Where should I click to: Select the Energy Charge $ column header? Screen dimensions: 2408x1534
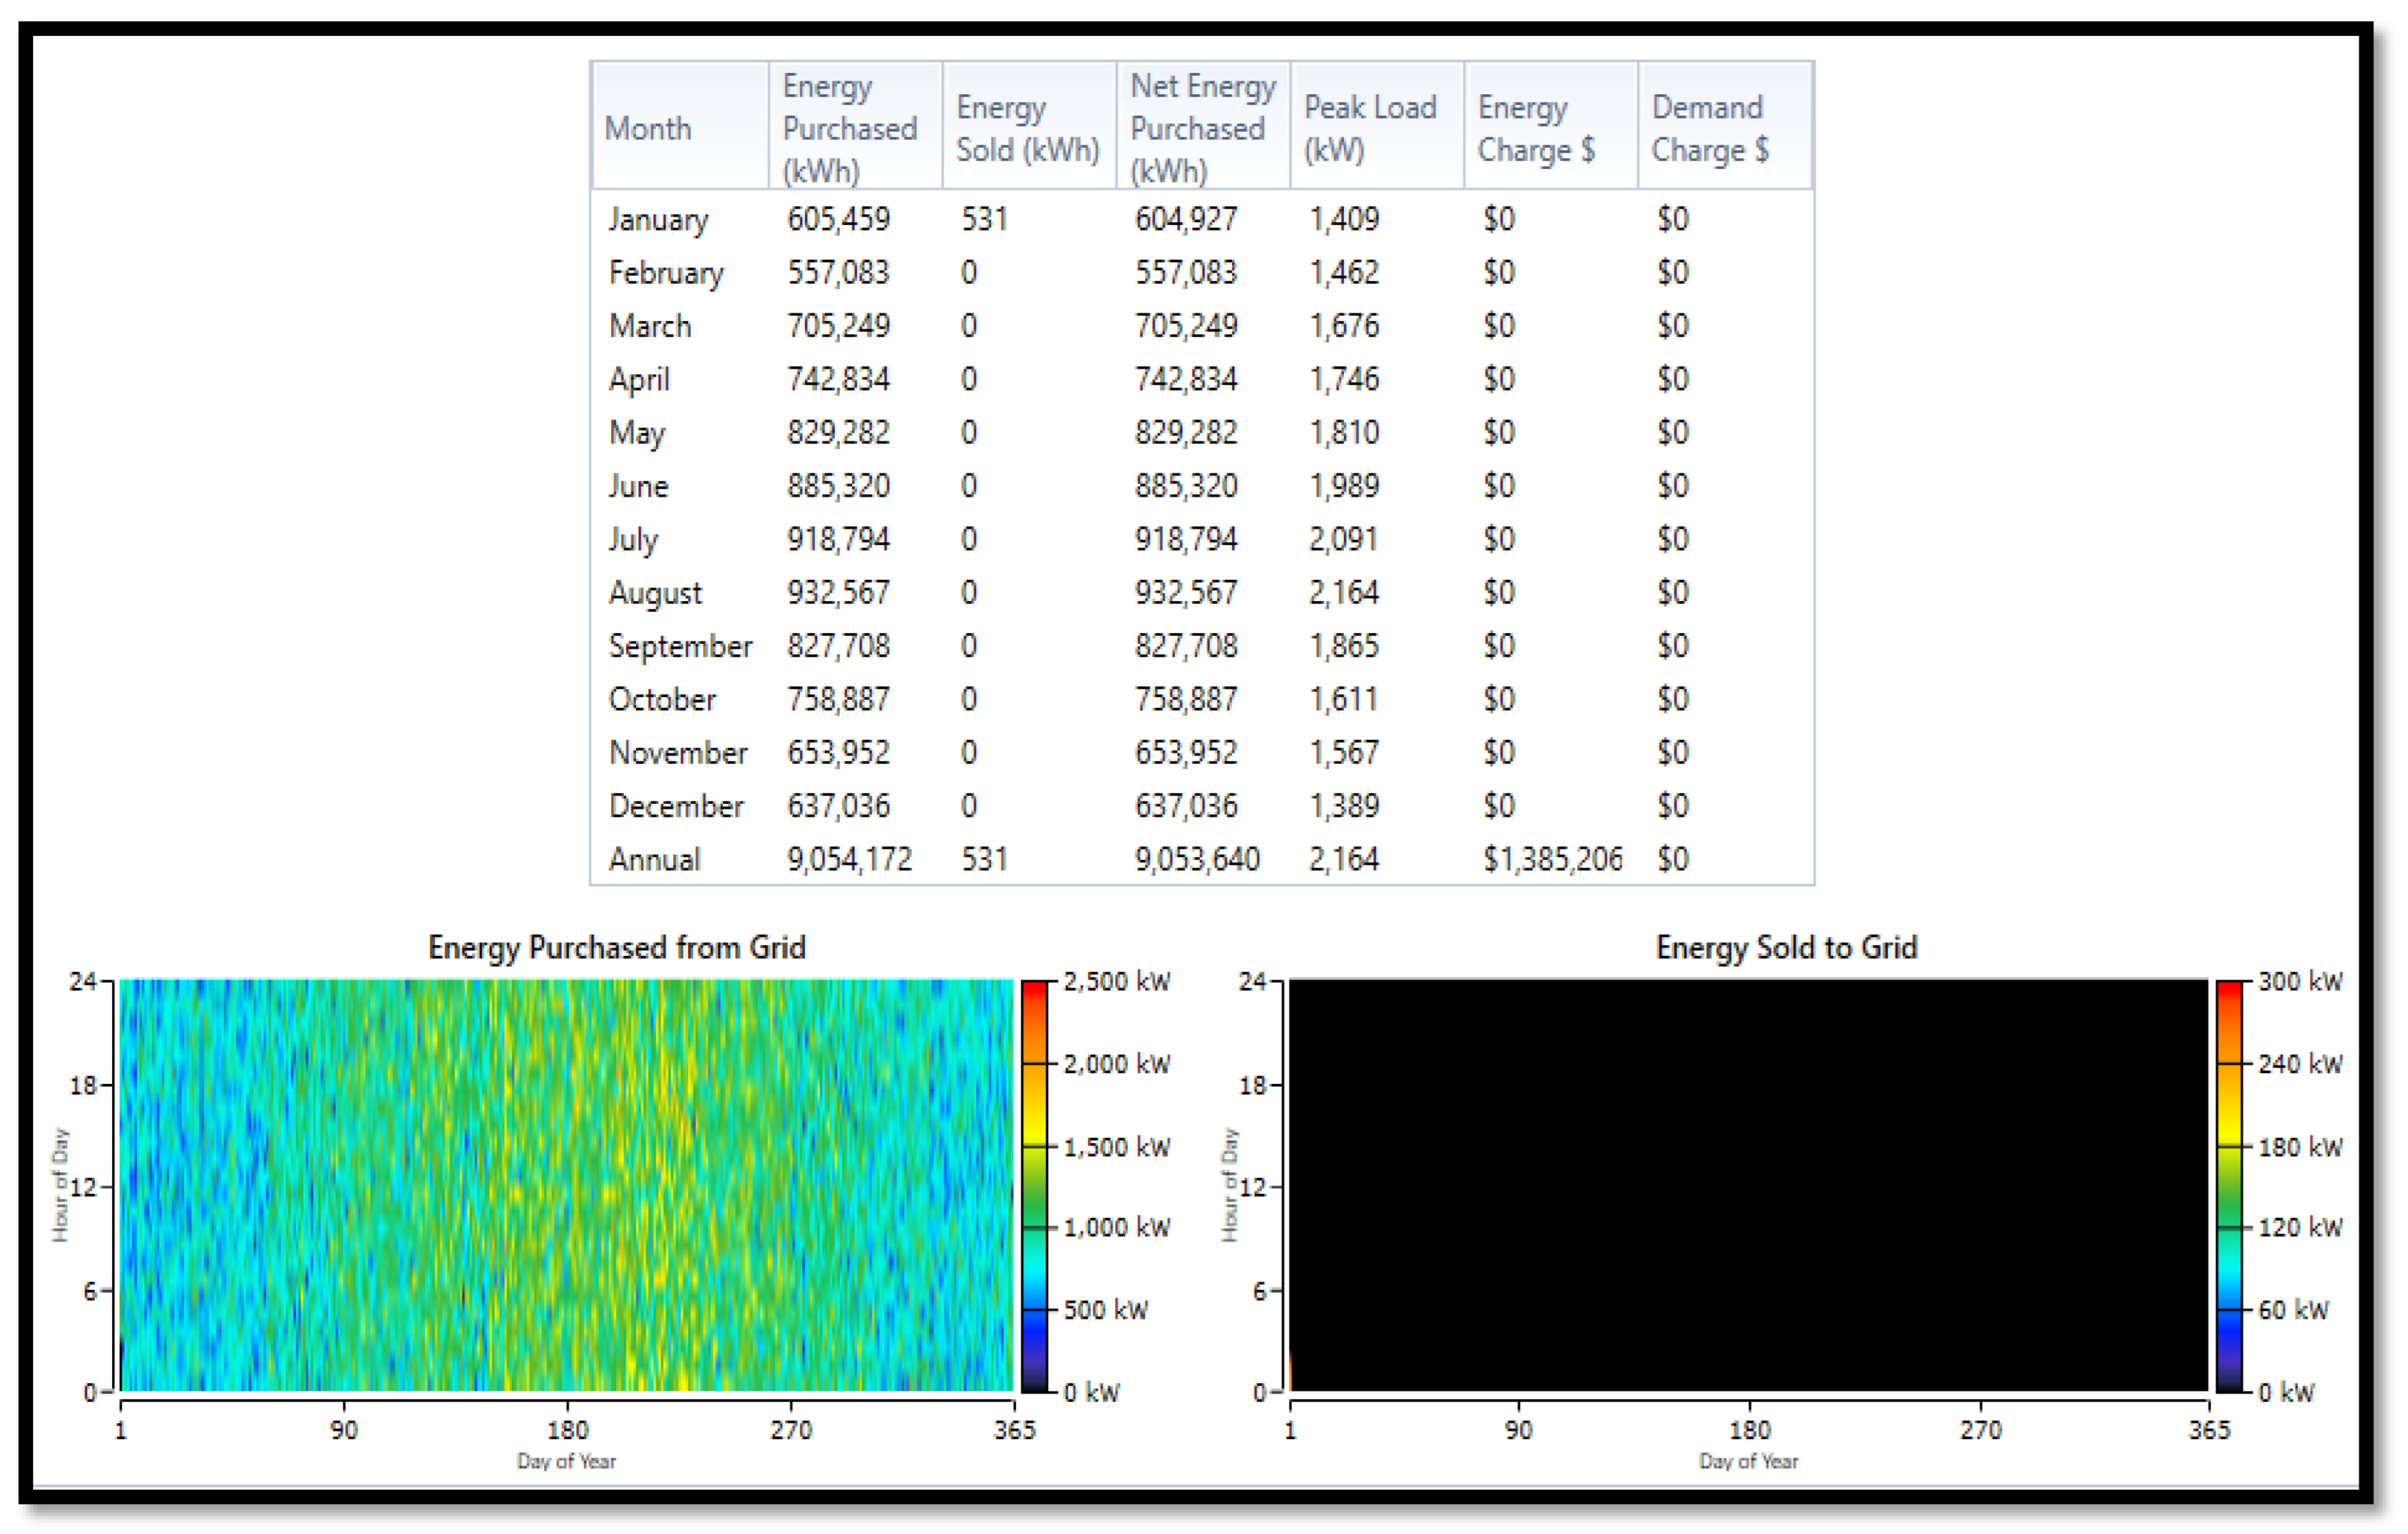(1551, 127)
